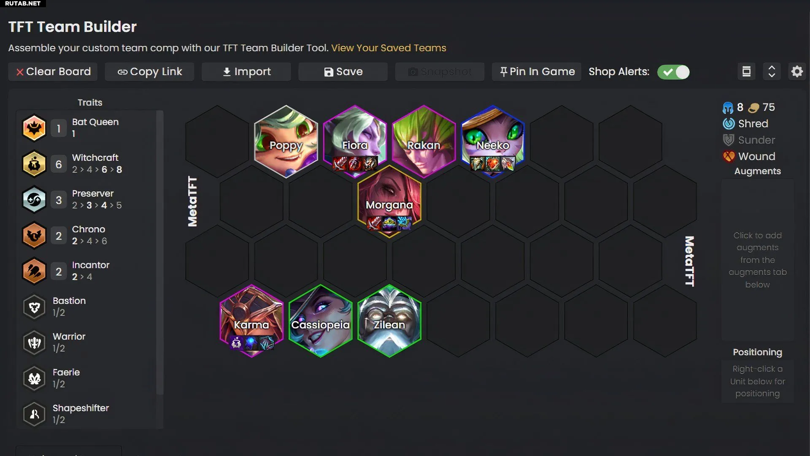810x456 pixels.
Task: Click the Chrono trait icon
Action: coord(34,236)
